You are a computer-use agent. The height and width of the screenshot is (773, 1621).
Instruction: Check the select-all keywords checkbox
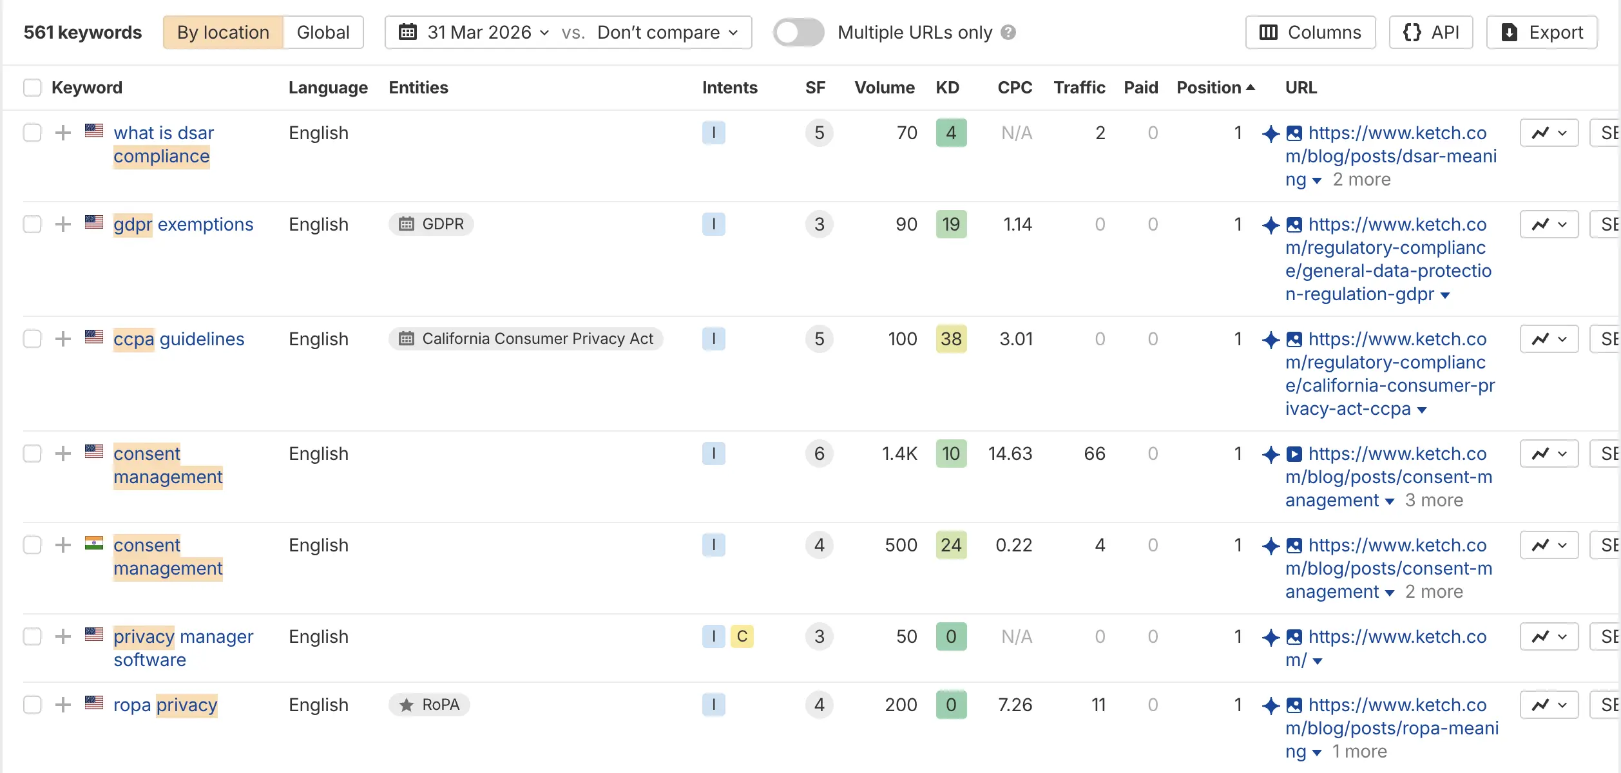click(32, 88)
